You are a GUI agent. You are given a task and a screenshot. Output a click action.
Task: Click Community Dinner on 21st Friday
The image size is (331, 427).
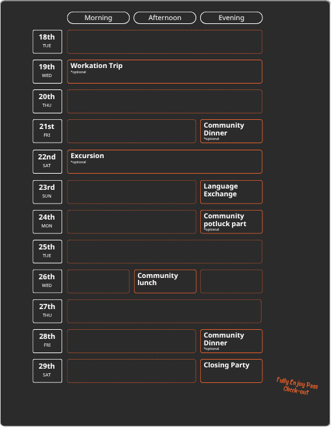pos(231,132)
